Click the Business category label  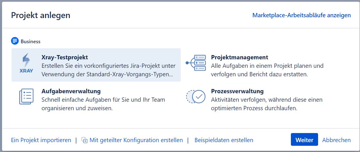[31, 42]
